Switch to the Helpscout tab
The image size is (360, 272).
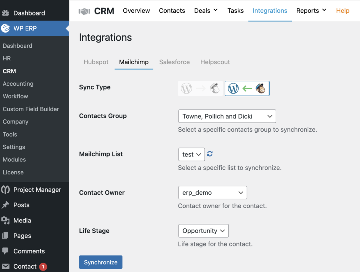(215, 62)
